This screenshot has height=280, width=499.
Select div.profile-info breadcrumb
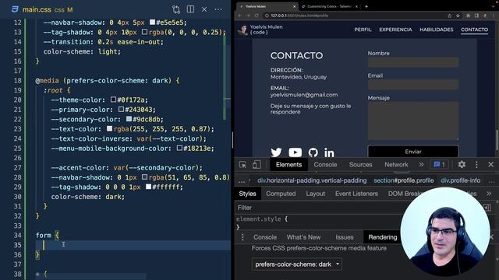point(461,180)
